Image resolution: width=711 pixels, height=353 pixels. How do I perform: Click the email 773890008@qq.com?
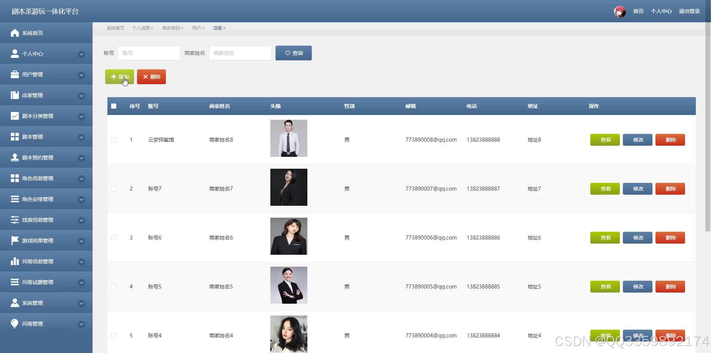tap(431, 140)
